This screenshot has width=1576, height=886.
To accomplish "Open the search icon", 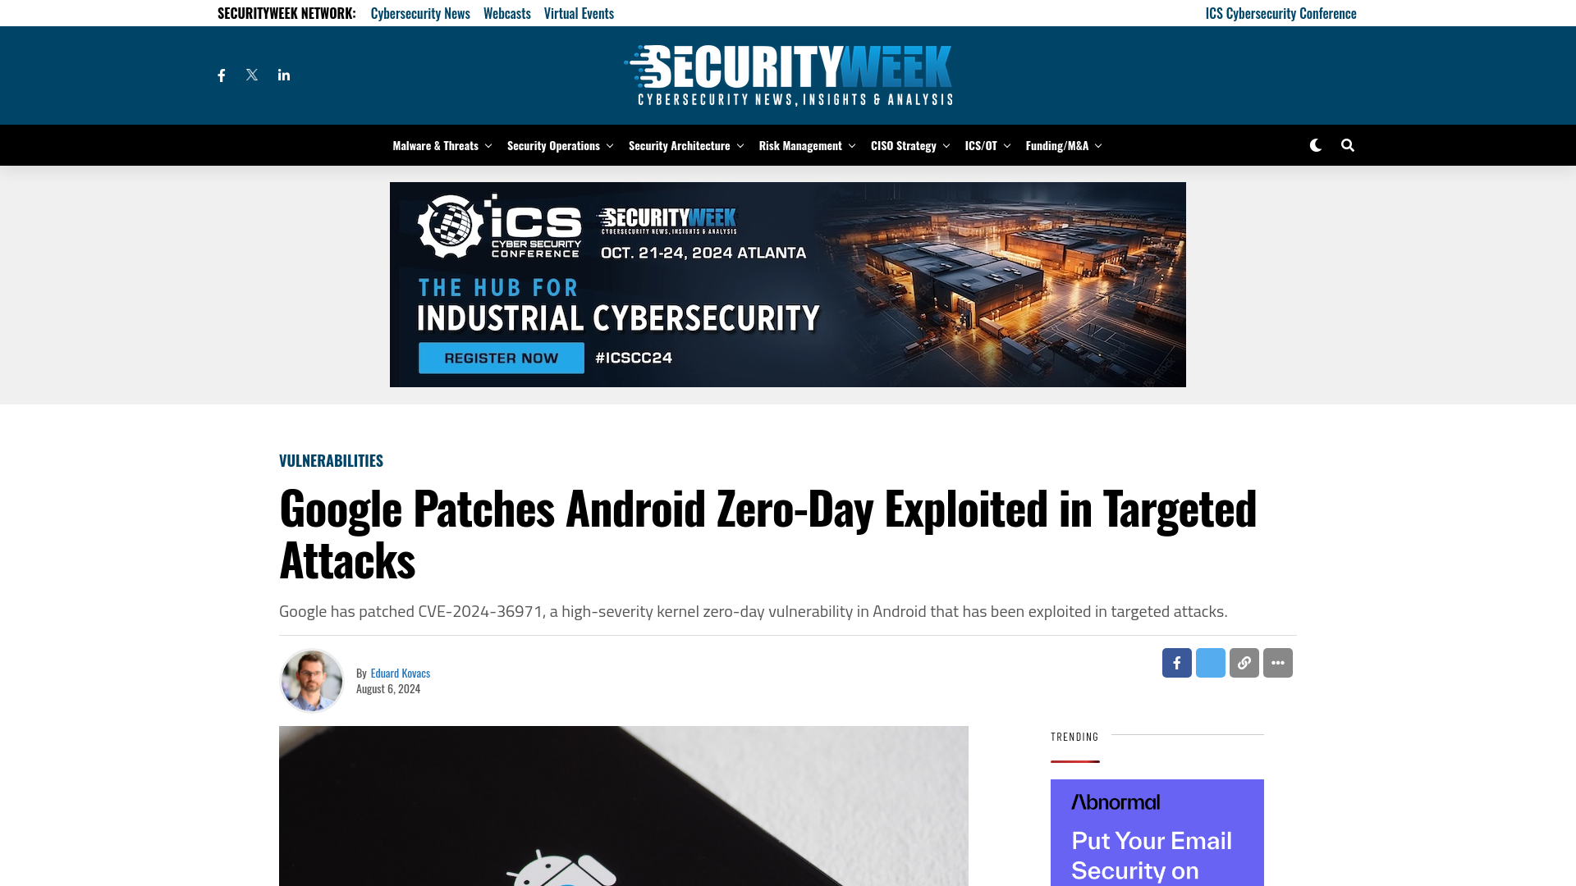I will coord(1346,145).
